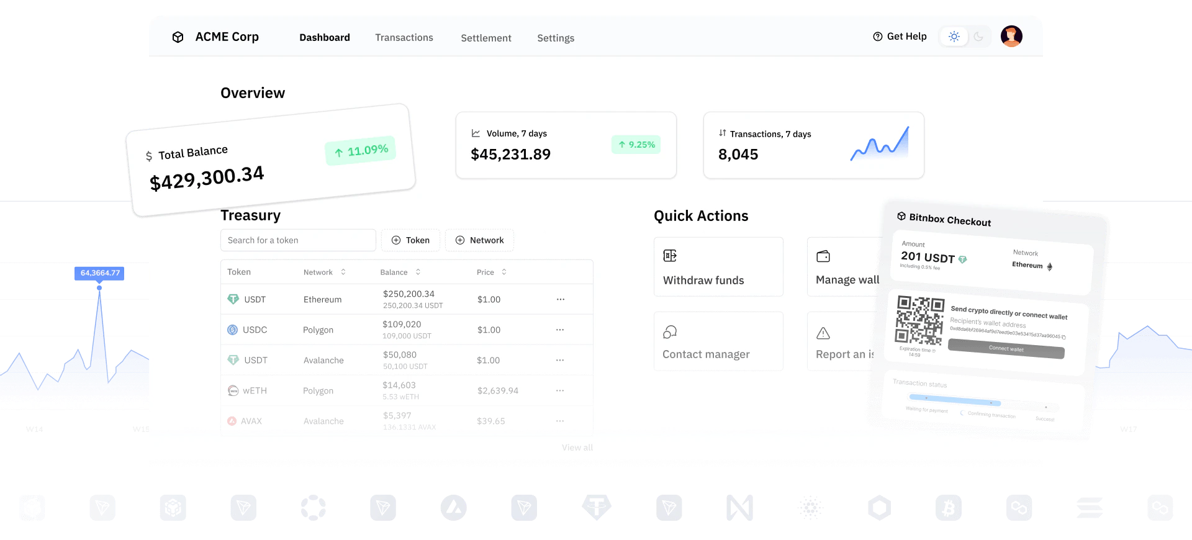
Task: Click the Bitcoin logo in bottom strip
Action: pos(949,508)
